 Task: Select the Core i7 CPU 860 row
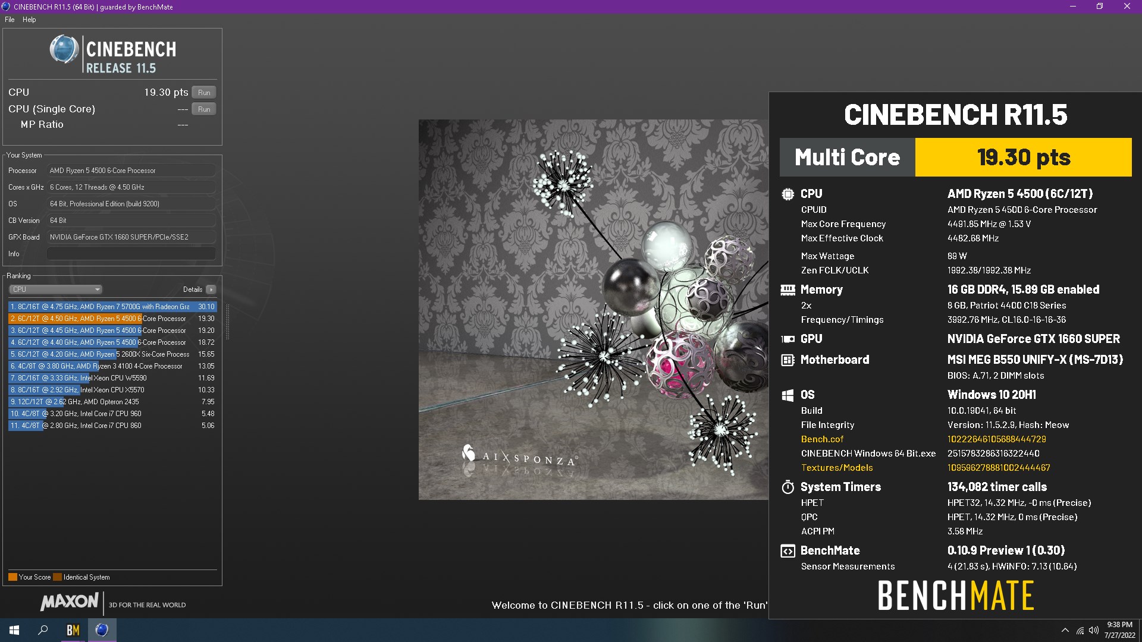pyautogui.click(x=112, y=426)
